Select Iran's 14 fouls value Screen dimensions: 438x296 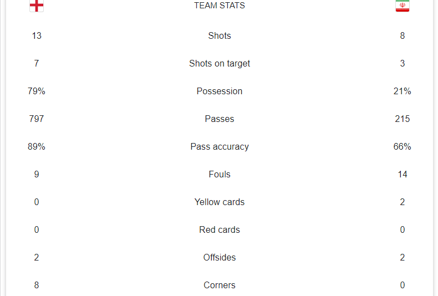[x=403, y=174]
